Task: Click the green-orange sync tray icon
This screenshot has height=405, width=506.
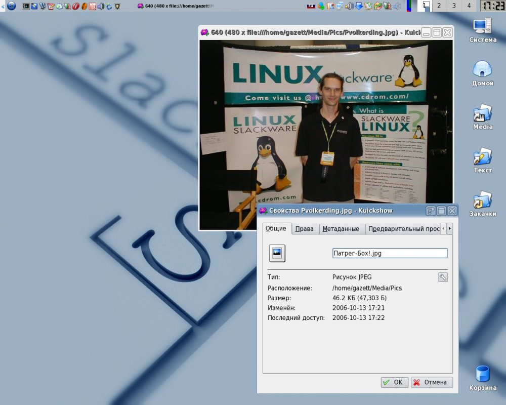Action: point(378,6)
